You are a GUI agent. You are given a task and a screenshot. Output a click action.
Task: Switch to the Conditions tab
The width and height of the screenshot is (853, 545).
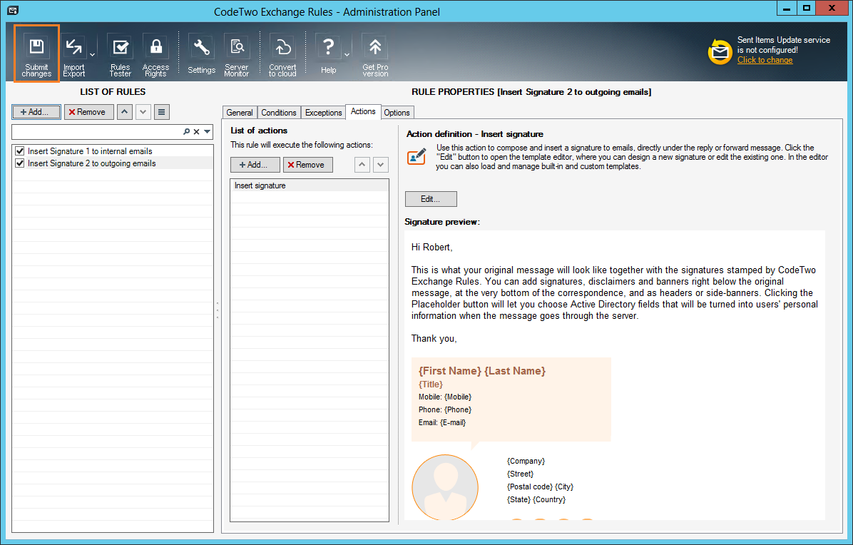279,113
